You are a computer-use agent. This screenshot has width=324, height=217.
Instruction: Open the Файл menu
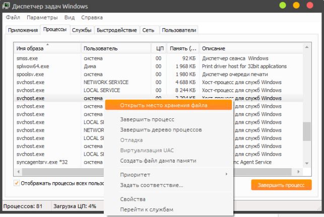click(13, 18)
